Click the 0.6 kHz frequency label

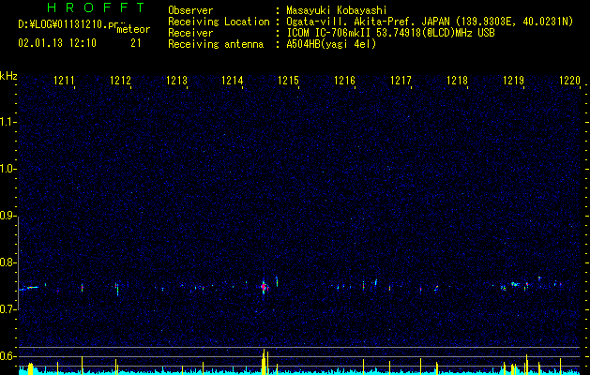(8, 356)
